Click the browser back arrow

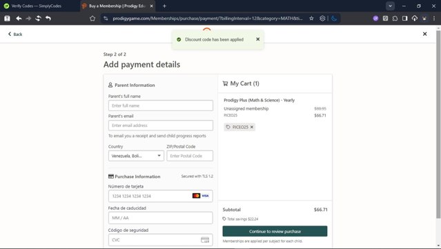tap(19, 18)
